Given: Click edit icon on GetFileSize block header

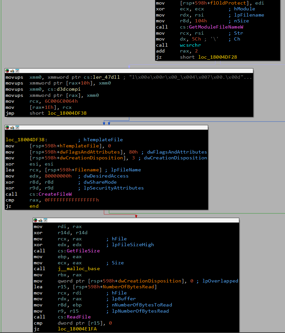Looking at the screenshot, I should (x=41, y=220).
